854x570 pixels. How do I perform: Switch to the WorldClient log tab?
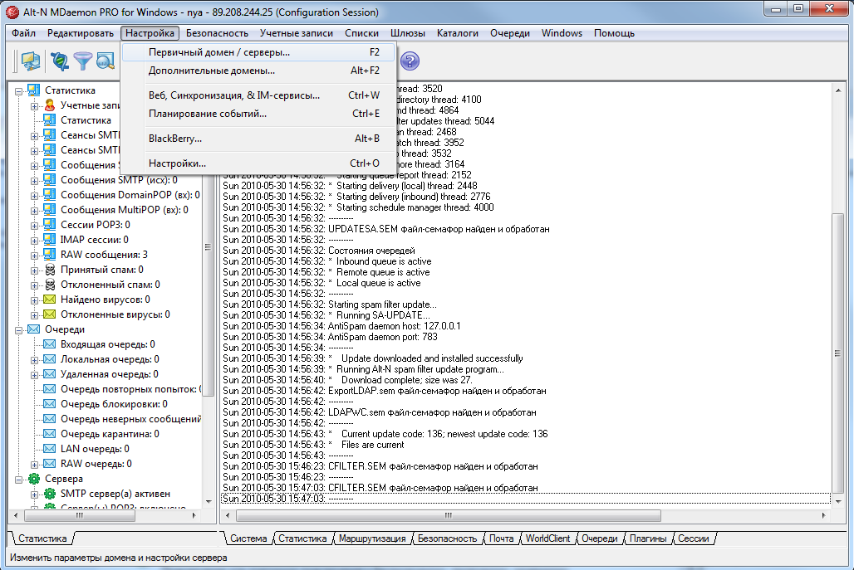pos(547,538)
